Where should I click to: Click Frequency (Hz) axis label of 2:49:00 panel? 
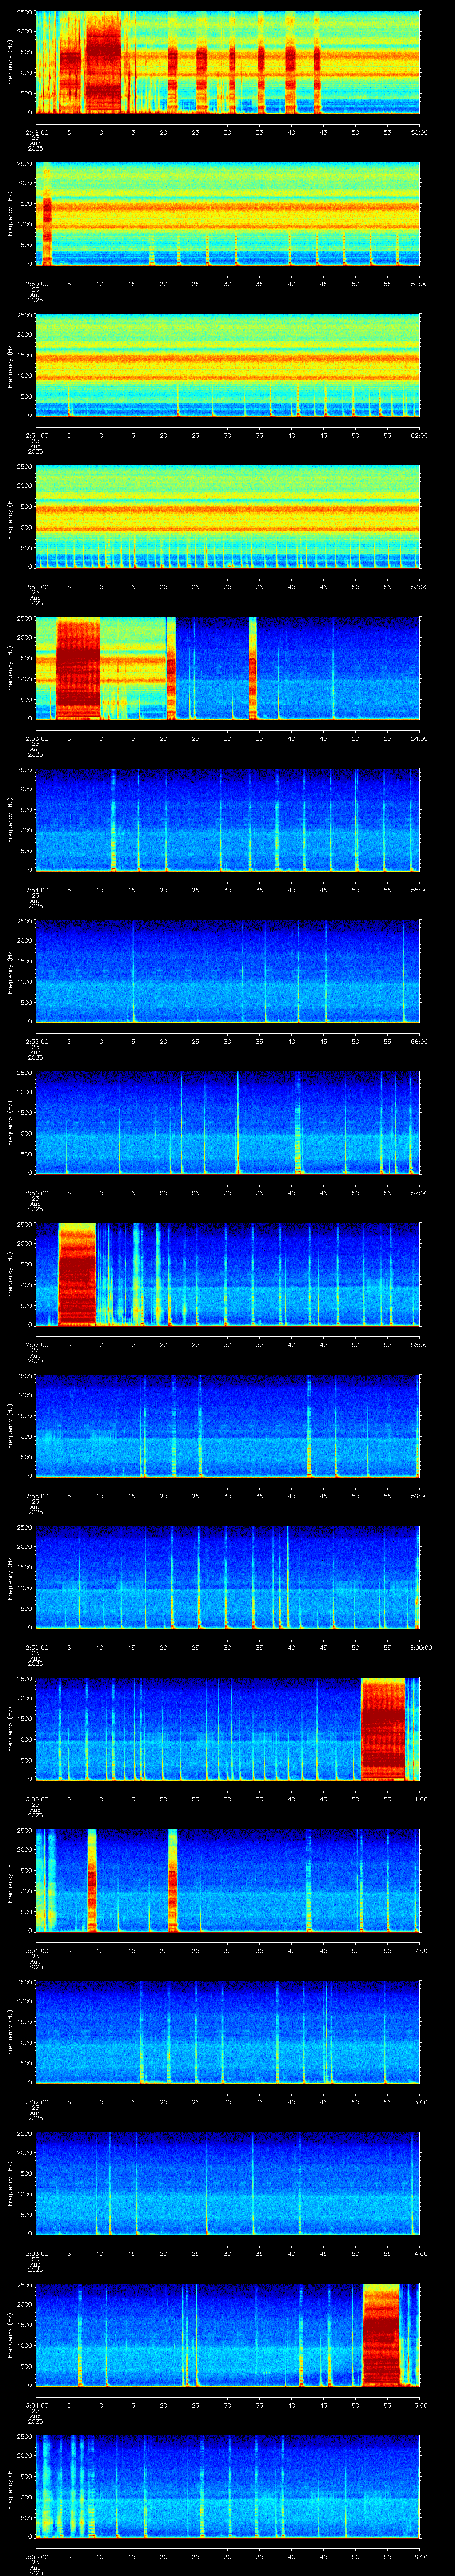pos(11,62)
